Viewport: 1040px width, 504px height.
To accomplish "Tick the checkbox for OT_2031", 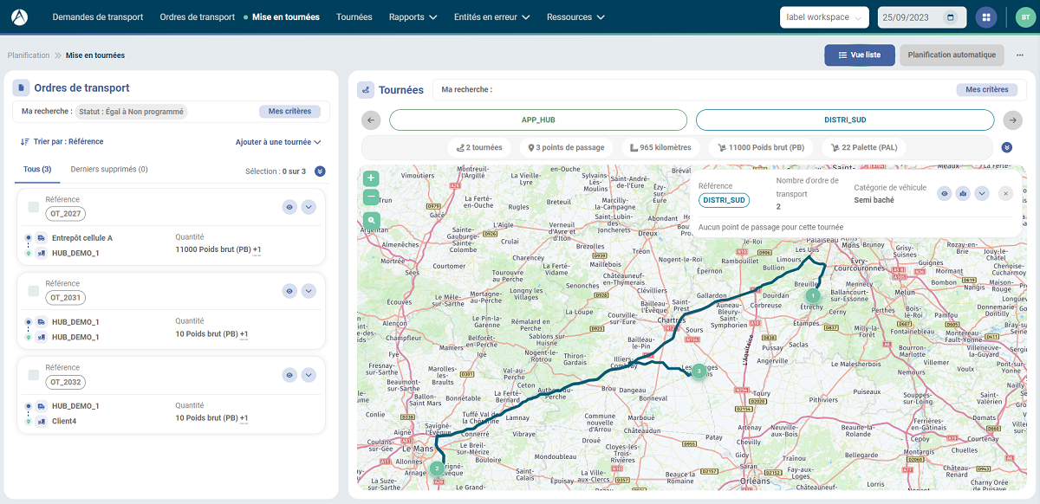I will click(34, 291).
